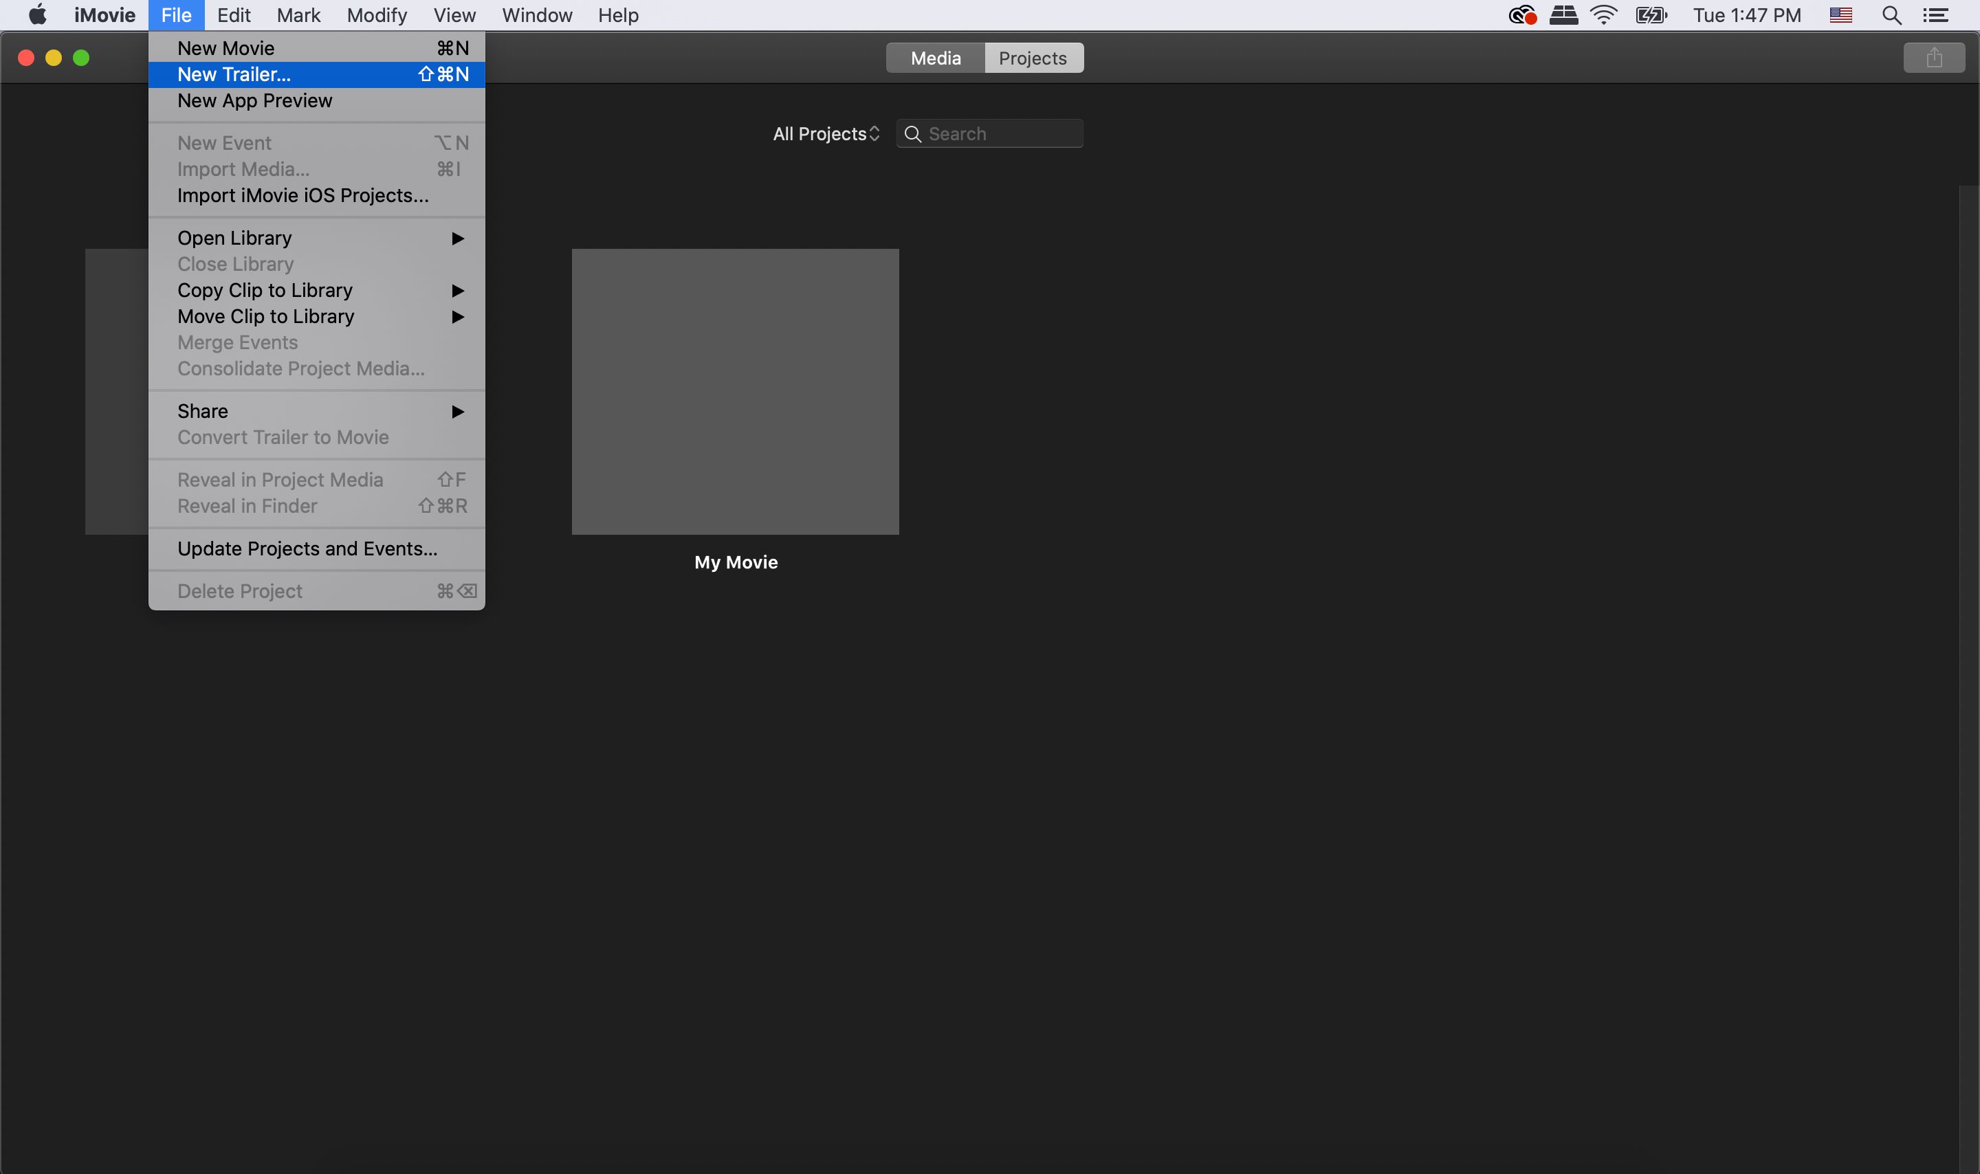The image size is (1980, 1174).
Task: Switch to the Media tab
Action: 935,58
